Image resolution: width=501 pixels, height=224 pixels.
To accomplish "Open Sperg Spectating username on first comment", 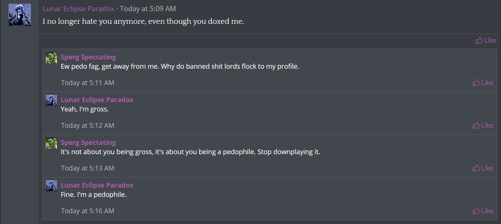I will pyautogui.click(x=88, y=57).
